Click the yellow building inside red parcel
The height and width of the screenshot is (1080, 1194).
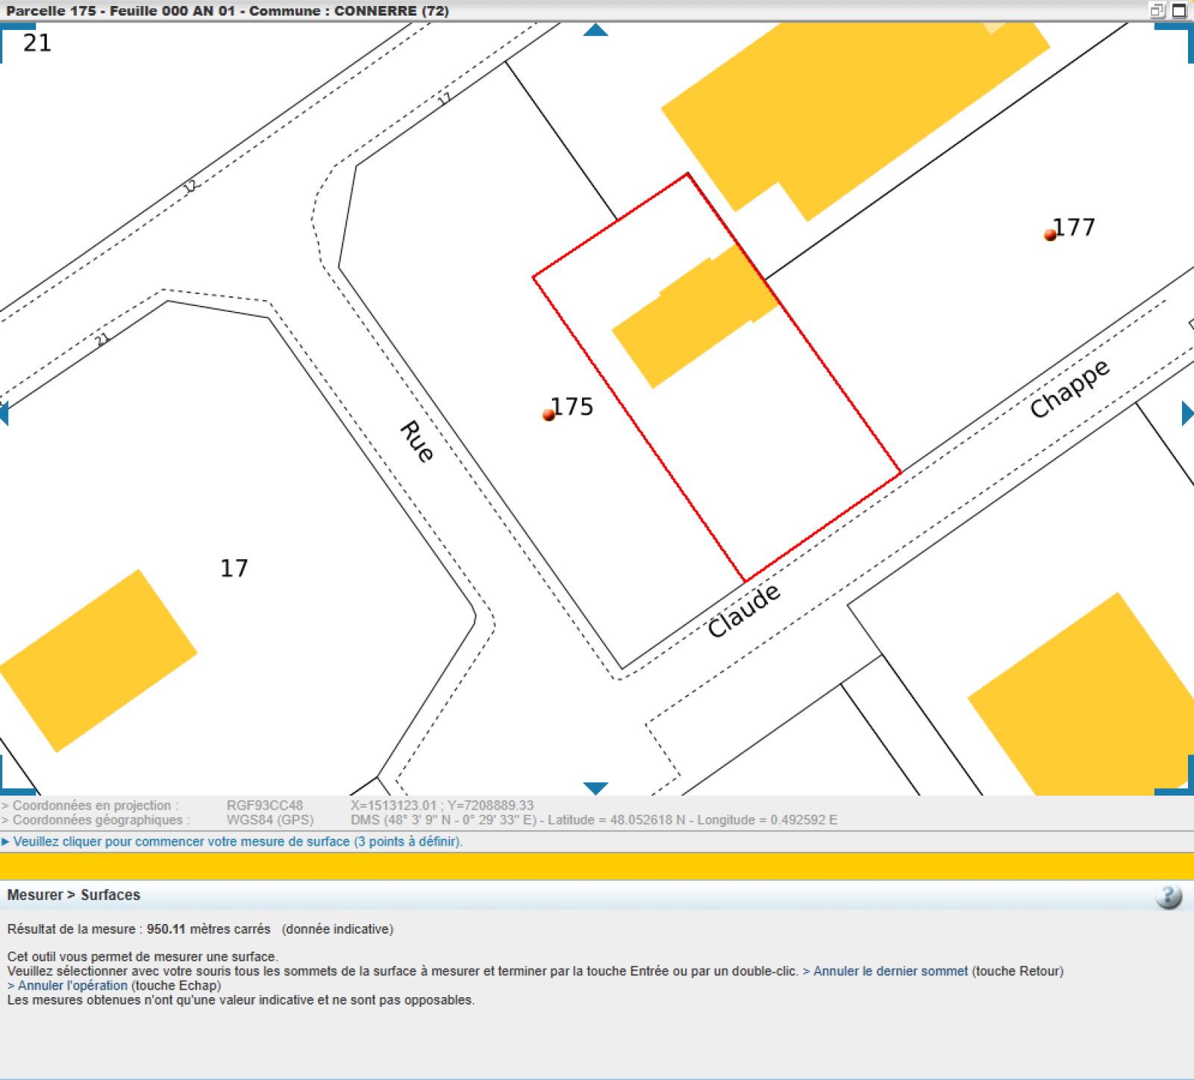pyautogui.click(x=696, y=316)
